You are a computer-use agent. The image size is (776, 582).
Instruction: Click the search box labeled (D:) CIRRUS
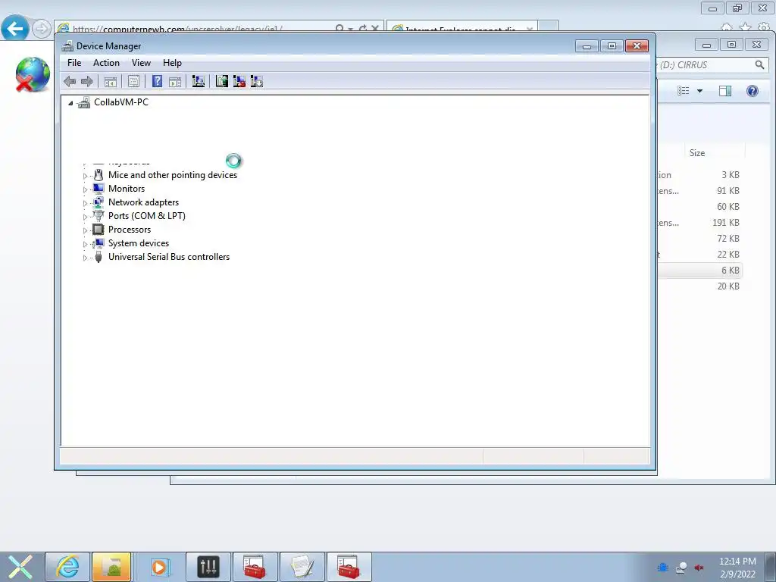coord(706,65)
